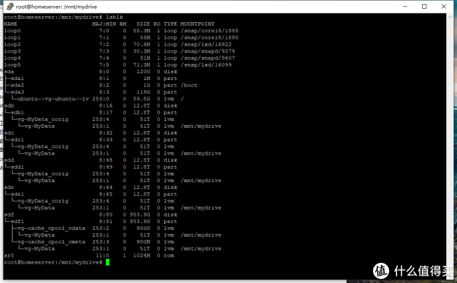The height and width of the screenshot is (283, 457).
Task: Click the loop0 device name
Action: click(12, 31)
